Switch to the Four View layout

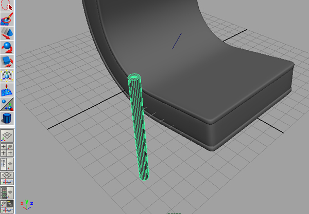click(7, 149)
